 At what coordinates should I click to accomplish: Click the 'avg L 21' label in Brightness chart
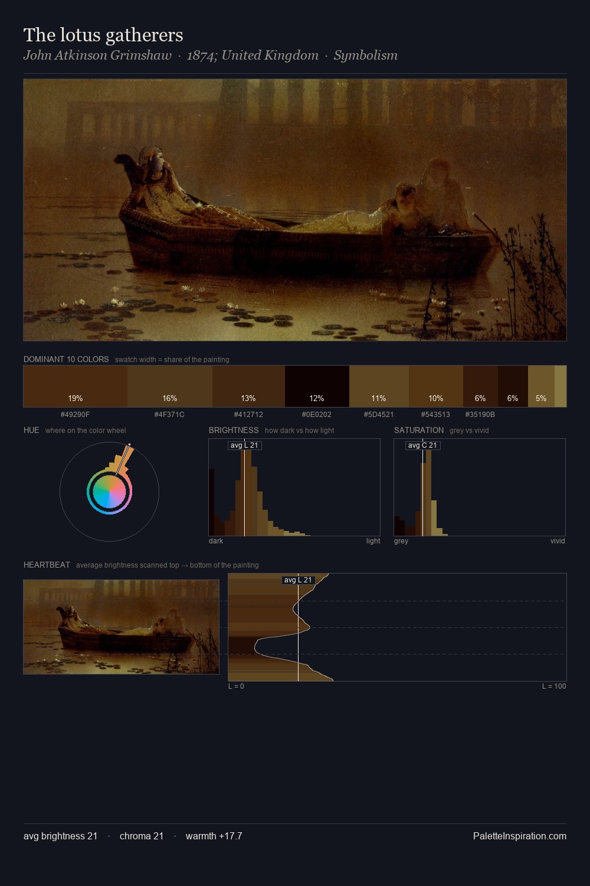coord(244,445)
